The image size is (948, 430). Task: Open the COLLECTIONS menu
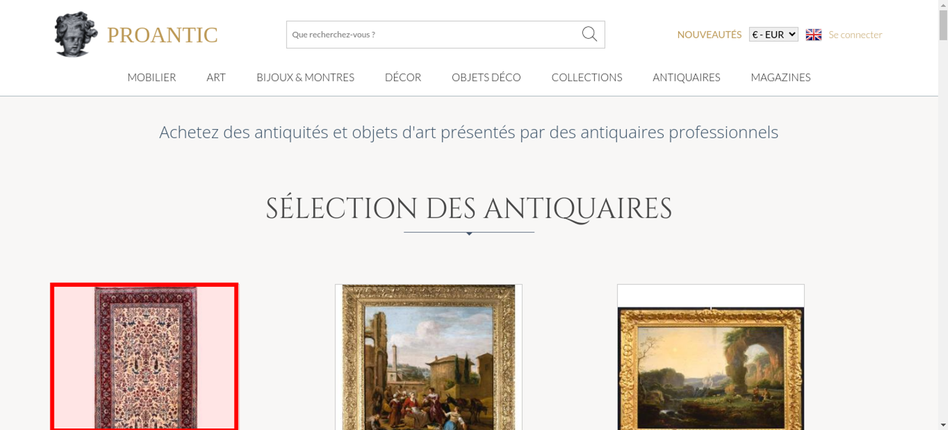[587, 77]
